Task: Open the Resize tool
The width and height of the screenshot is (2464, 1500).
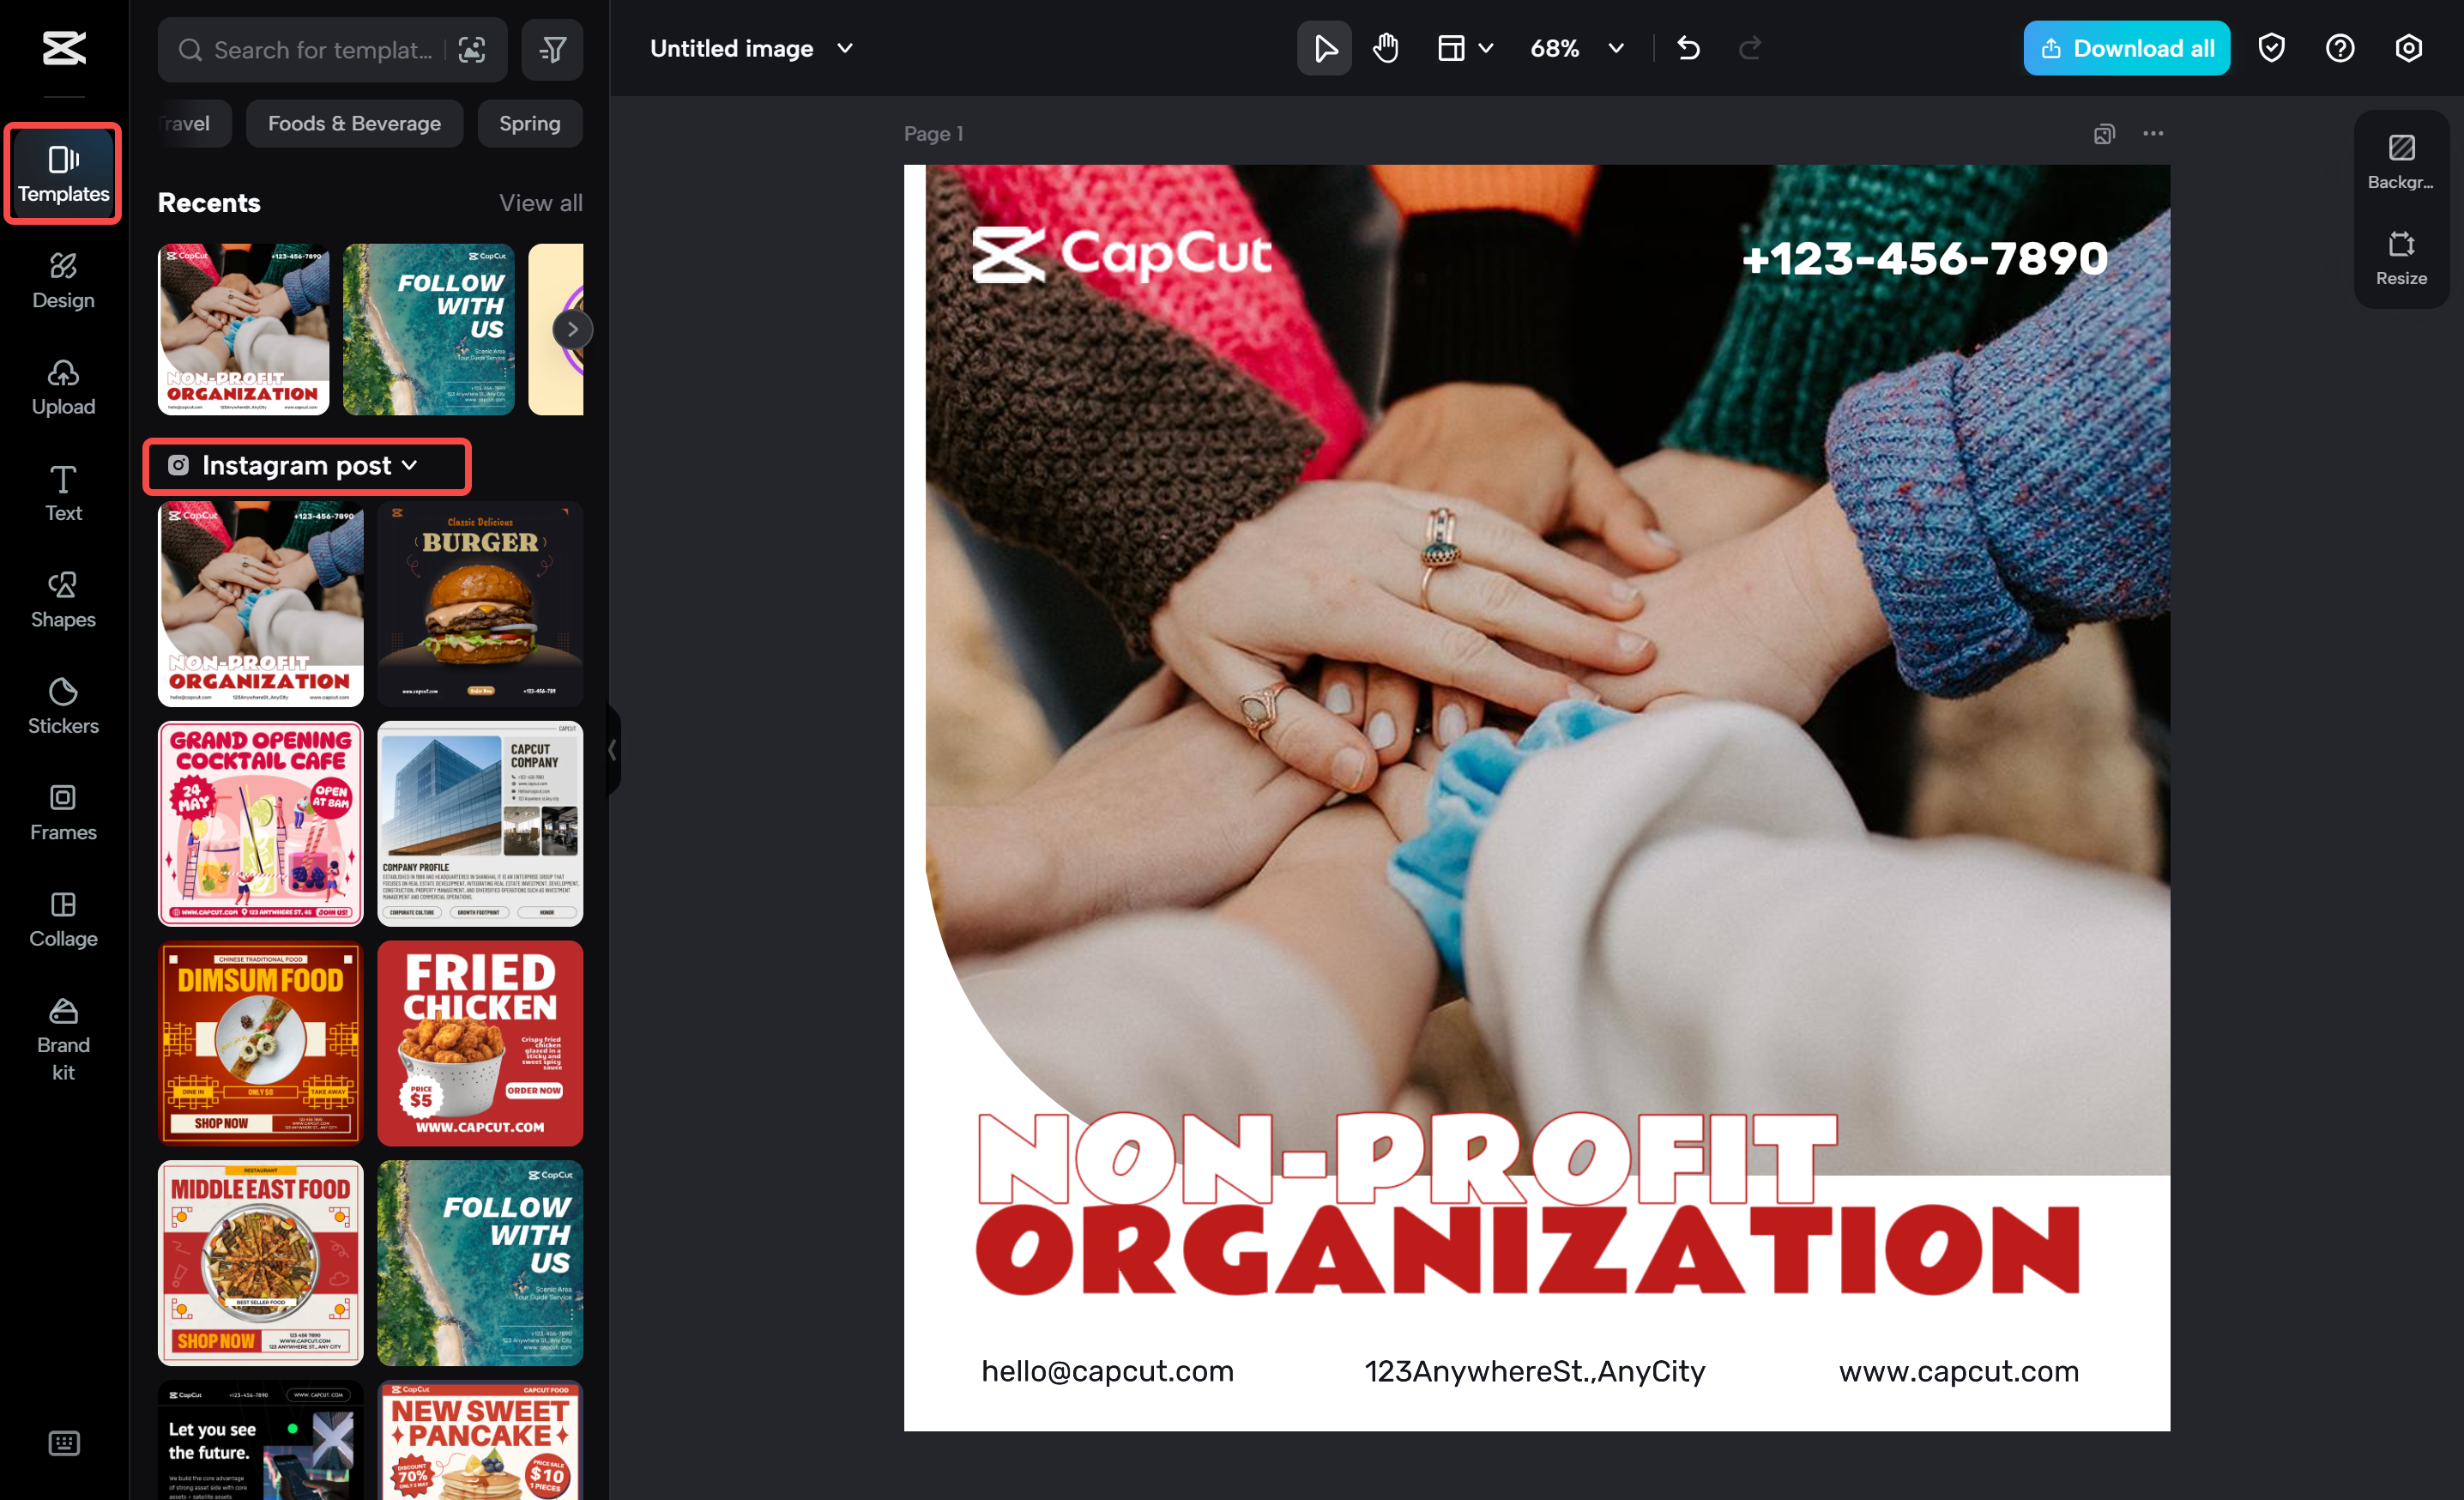Action: point(2400,258)
